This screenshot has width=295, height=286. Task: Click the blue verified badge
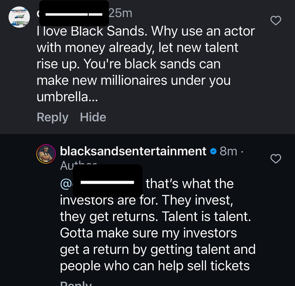(213, 151)
